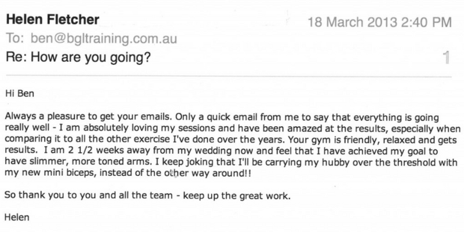Screen dimensions: 464x232
Task: Click the words keep up the great work
Action: point(237,196)
